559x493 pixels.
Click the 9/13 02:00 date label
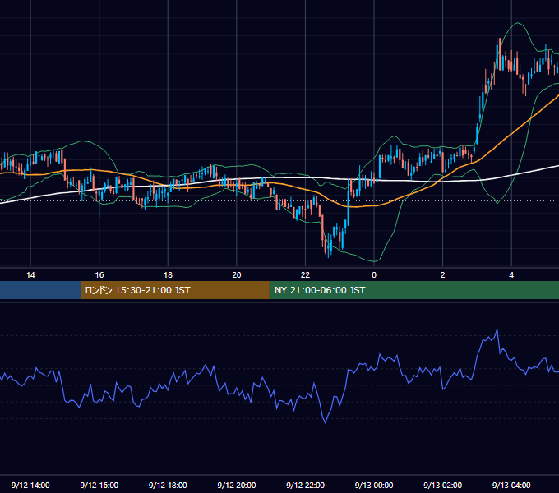[442, 485]
